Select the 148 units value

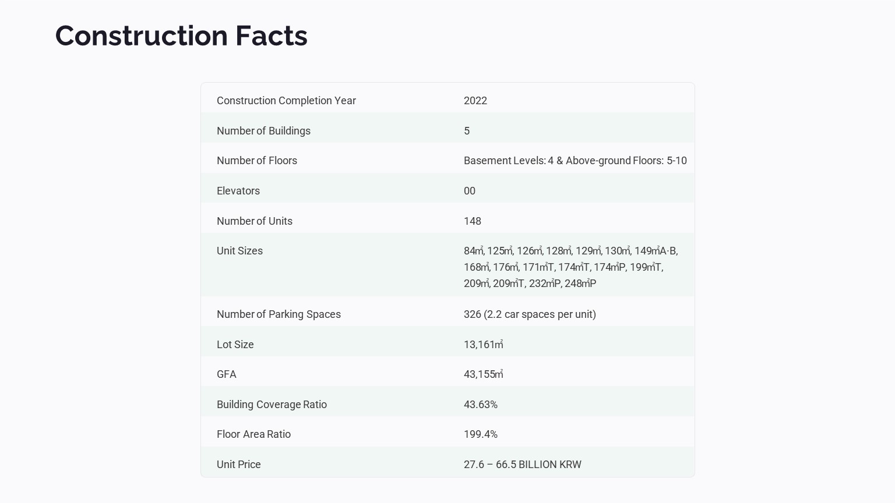point(473,221)
